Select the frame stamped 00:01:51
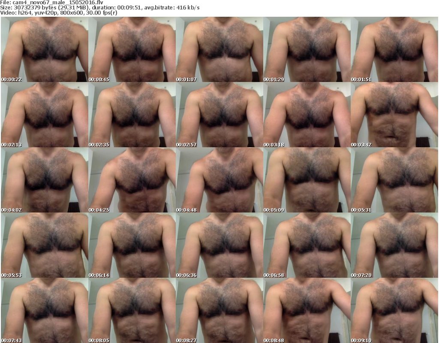The height and width of the screenshot is (343, 439). tap(394, 49)
